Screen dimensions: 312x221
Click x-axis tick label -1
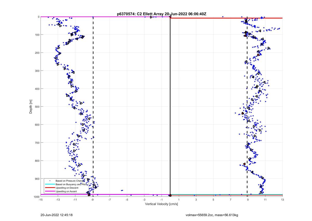pos(161,200)
